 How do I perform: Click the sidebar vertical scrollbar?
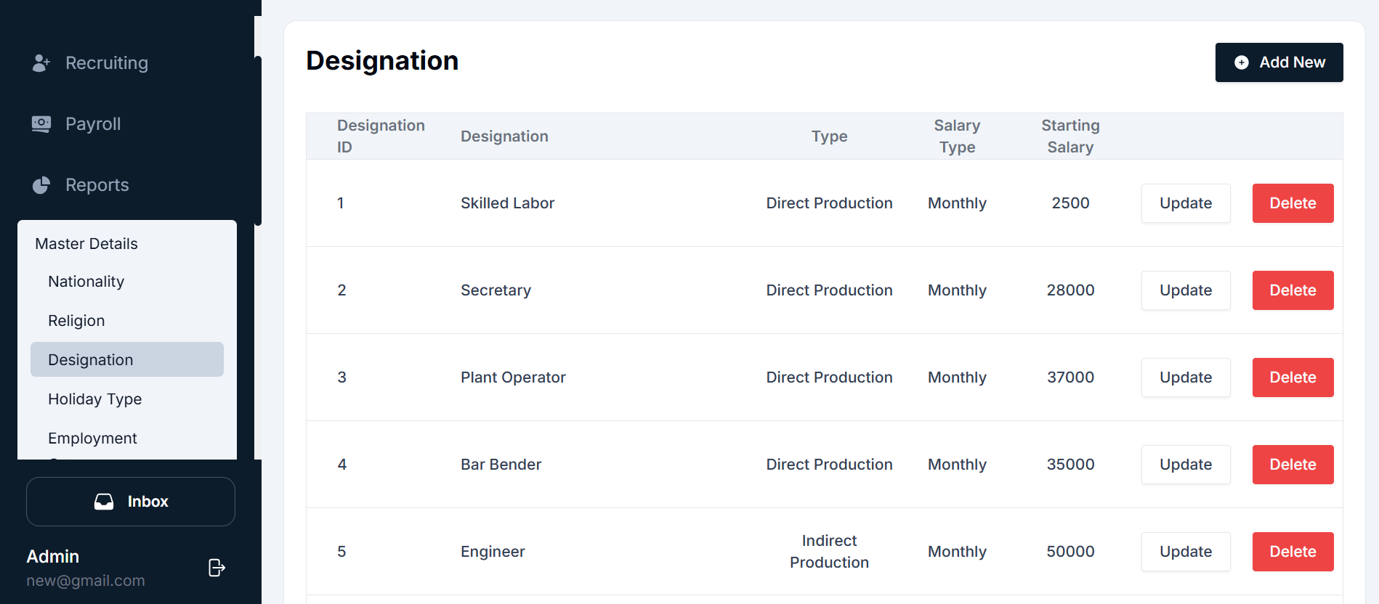tap(258, 141)
